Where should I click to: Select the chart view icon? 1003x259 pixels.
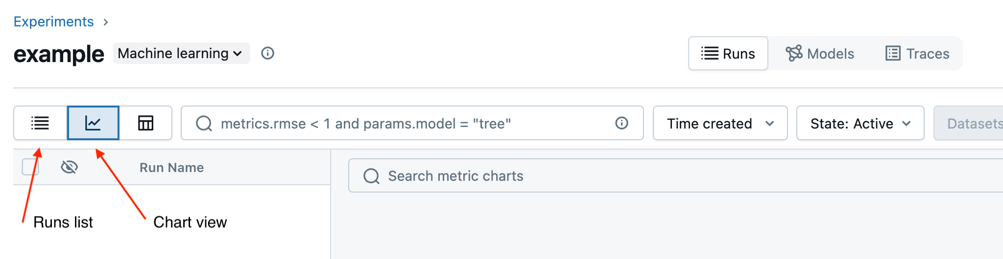point(93,123)
